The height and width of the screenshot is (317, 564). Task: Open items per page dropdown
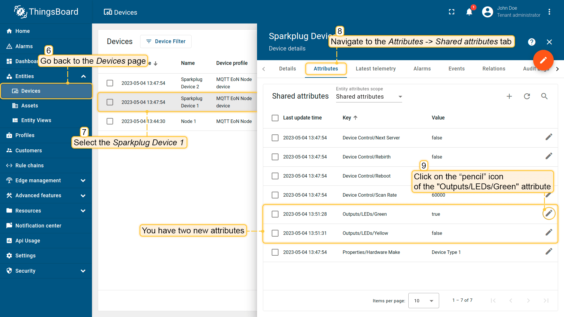tap(424, 301)
